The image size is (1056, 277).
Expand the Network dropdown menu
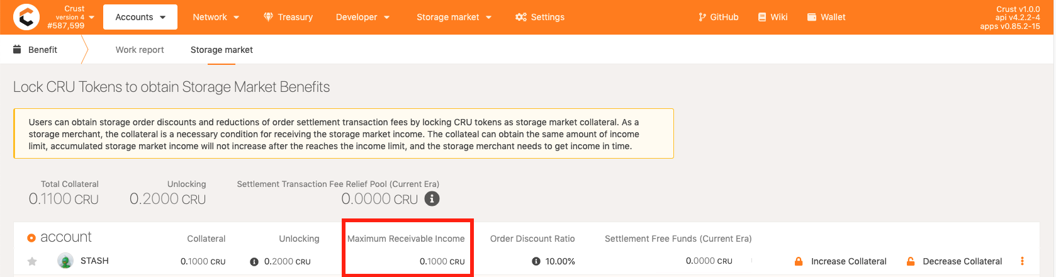(216, 17)
